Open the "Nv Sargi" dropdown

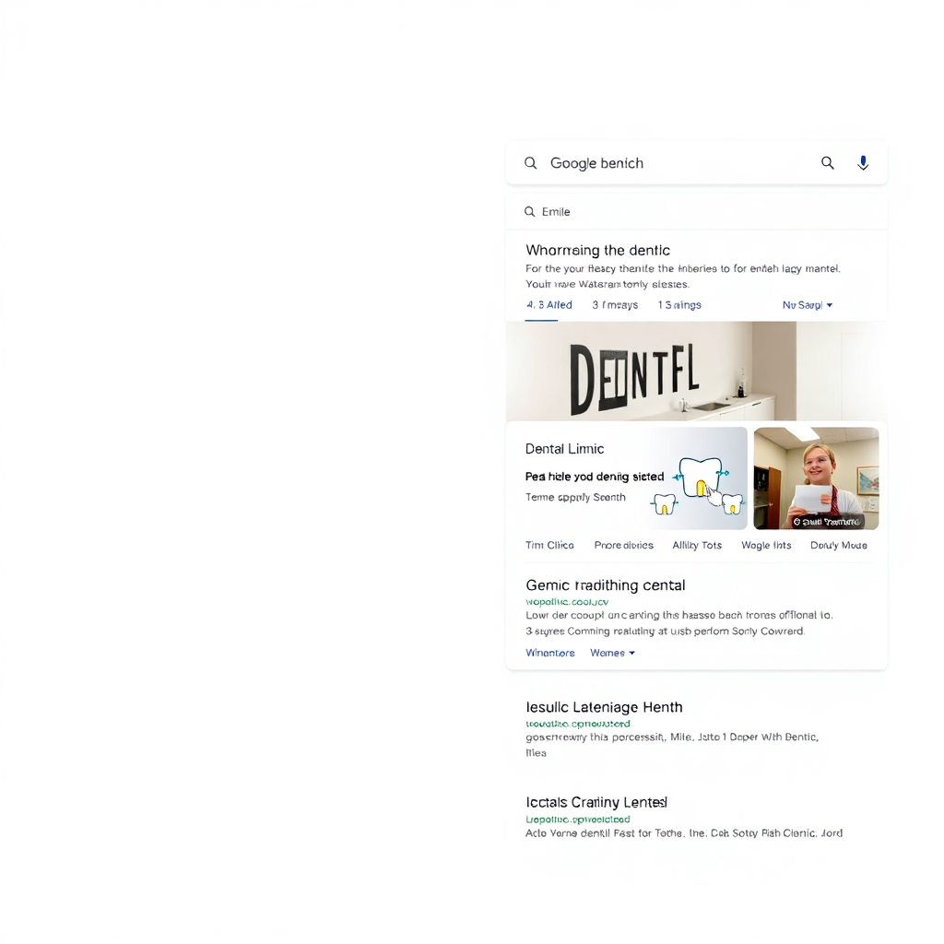807,304
